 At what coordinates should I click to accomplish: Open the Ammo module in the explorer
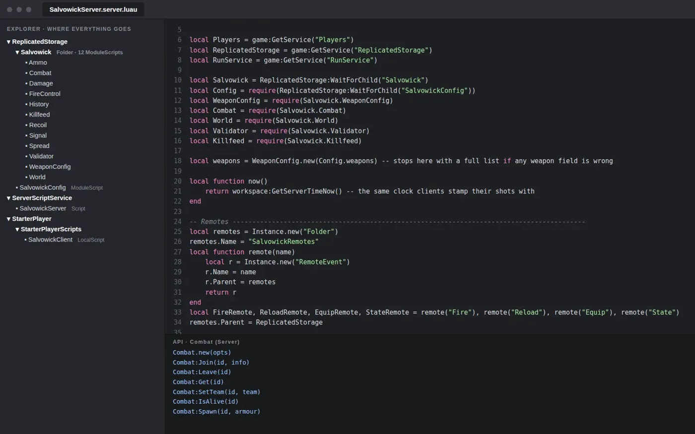pyautogui.click(x=38, y=62)
